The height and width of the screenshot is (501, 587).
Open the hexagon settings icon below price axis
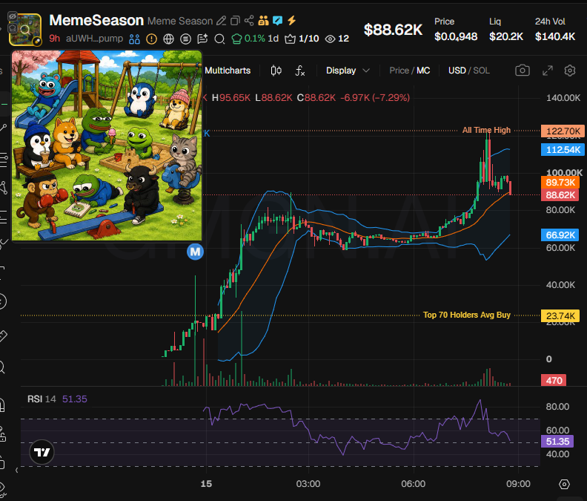(x=564, y=484)
